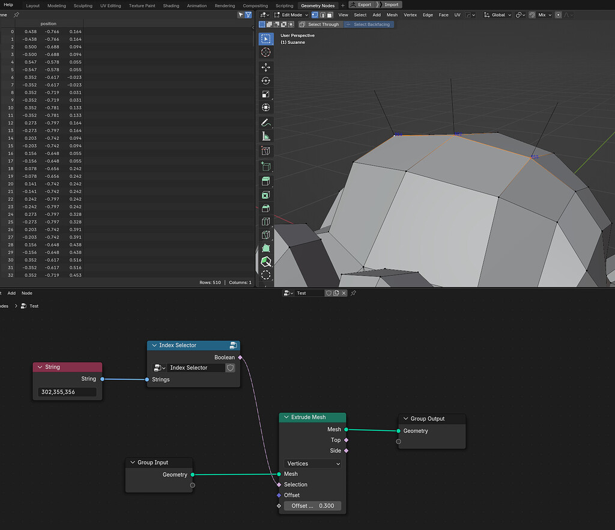Toggle proportional editing in viewport header
The width and height of the screenshot is (615, 530).
click(x=558, y=15)
